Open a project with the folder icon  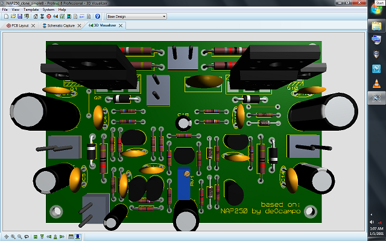[13, 16]
